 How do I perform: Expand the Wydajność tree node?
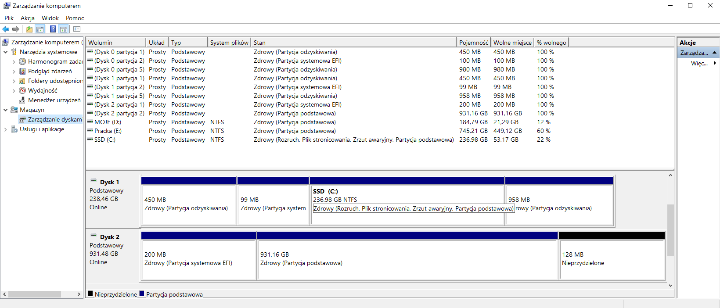pyautogui.click(x=14, y=91)
